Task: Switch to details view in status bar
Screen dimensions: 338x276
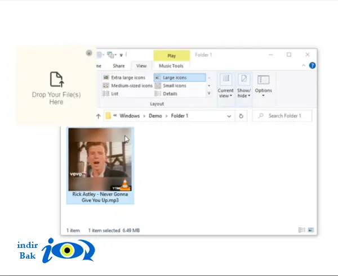Action: (x=302, y=230)
